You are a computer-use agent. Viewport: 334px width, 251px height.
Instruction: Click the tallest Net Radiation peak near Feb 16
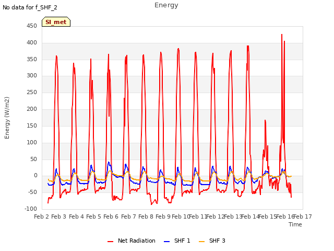tap(282, 35)
